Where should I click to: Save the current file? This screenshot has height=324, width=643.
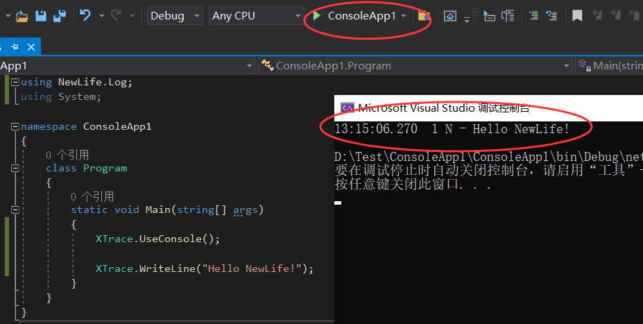tap(41, 16)
